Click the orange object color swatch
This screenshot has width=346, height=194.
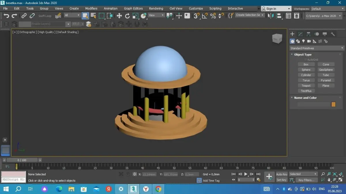[333, 104]
